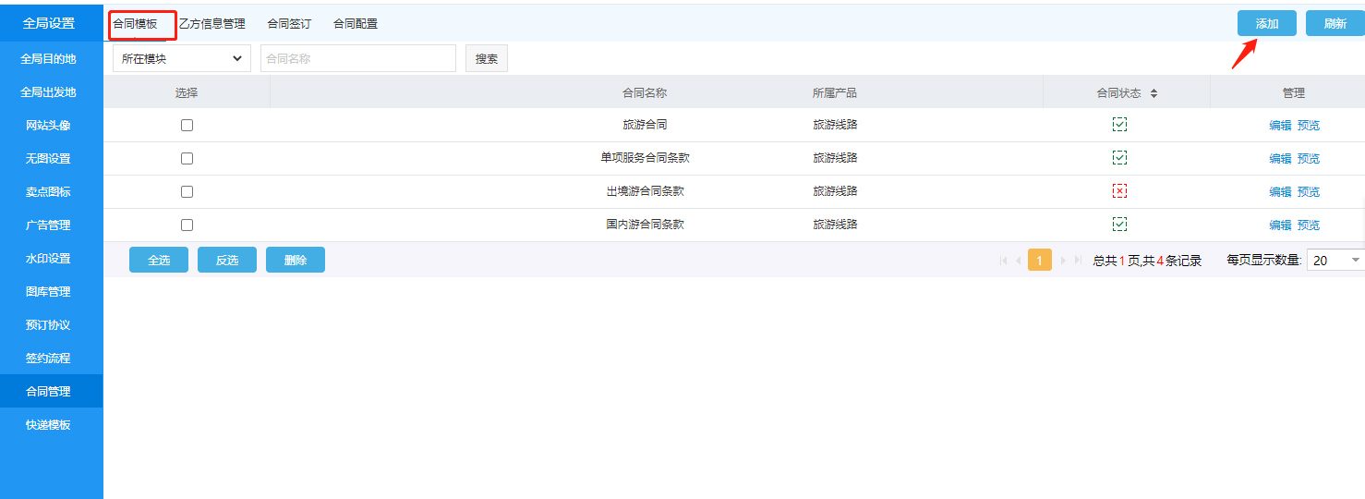This screenshot has width=1365, height=499.
Task: Tick the 国内游合同条款 row checkbox
Action: tap(187, 225)
